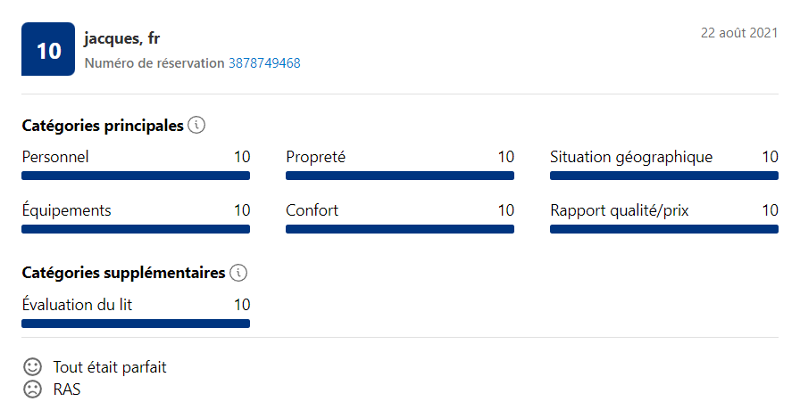The image size is (800, 410).
Task: Open reservation number 3878749468 link
Action: [x=264, y=63]
